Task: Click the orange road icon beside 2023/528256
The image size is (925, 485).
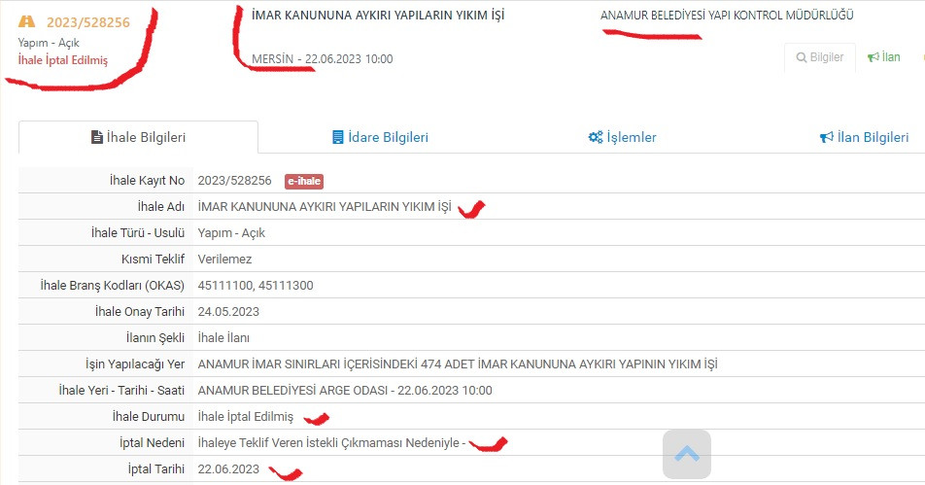Action: [26, 21]
